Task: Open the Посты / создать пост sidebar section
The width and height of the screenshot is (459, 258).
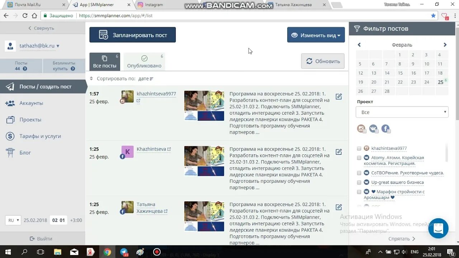Action: point(43,86)
